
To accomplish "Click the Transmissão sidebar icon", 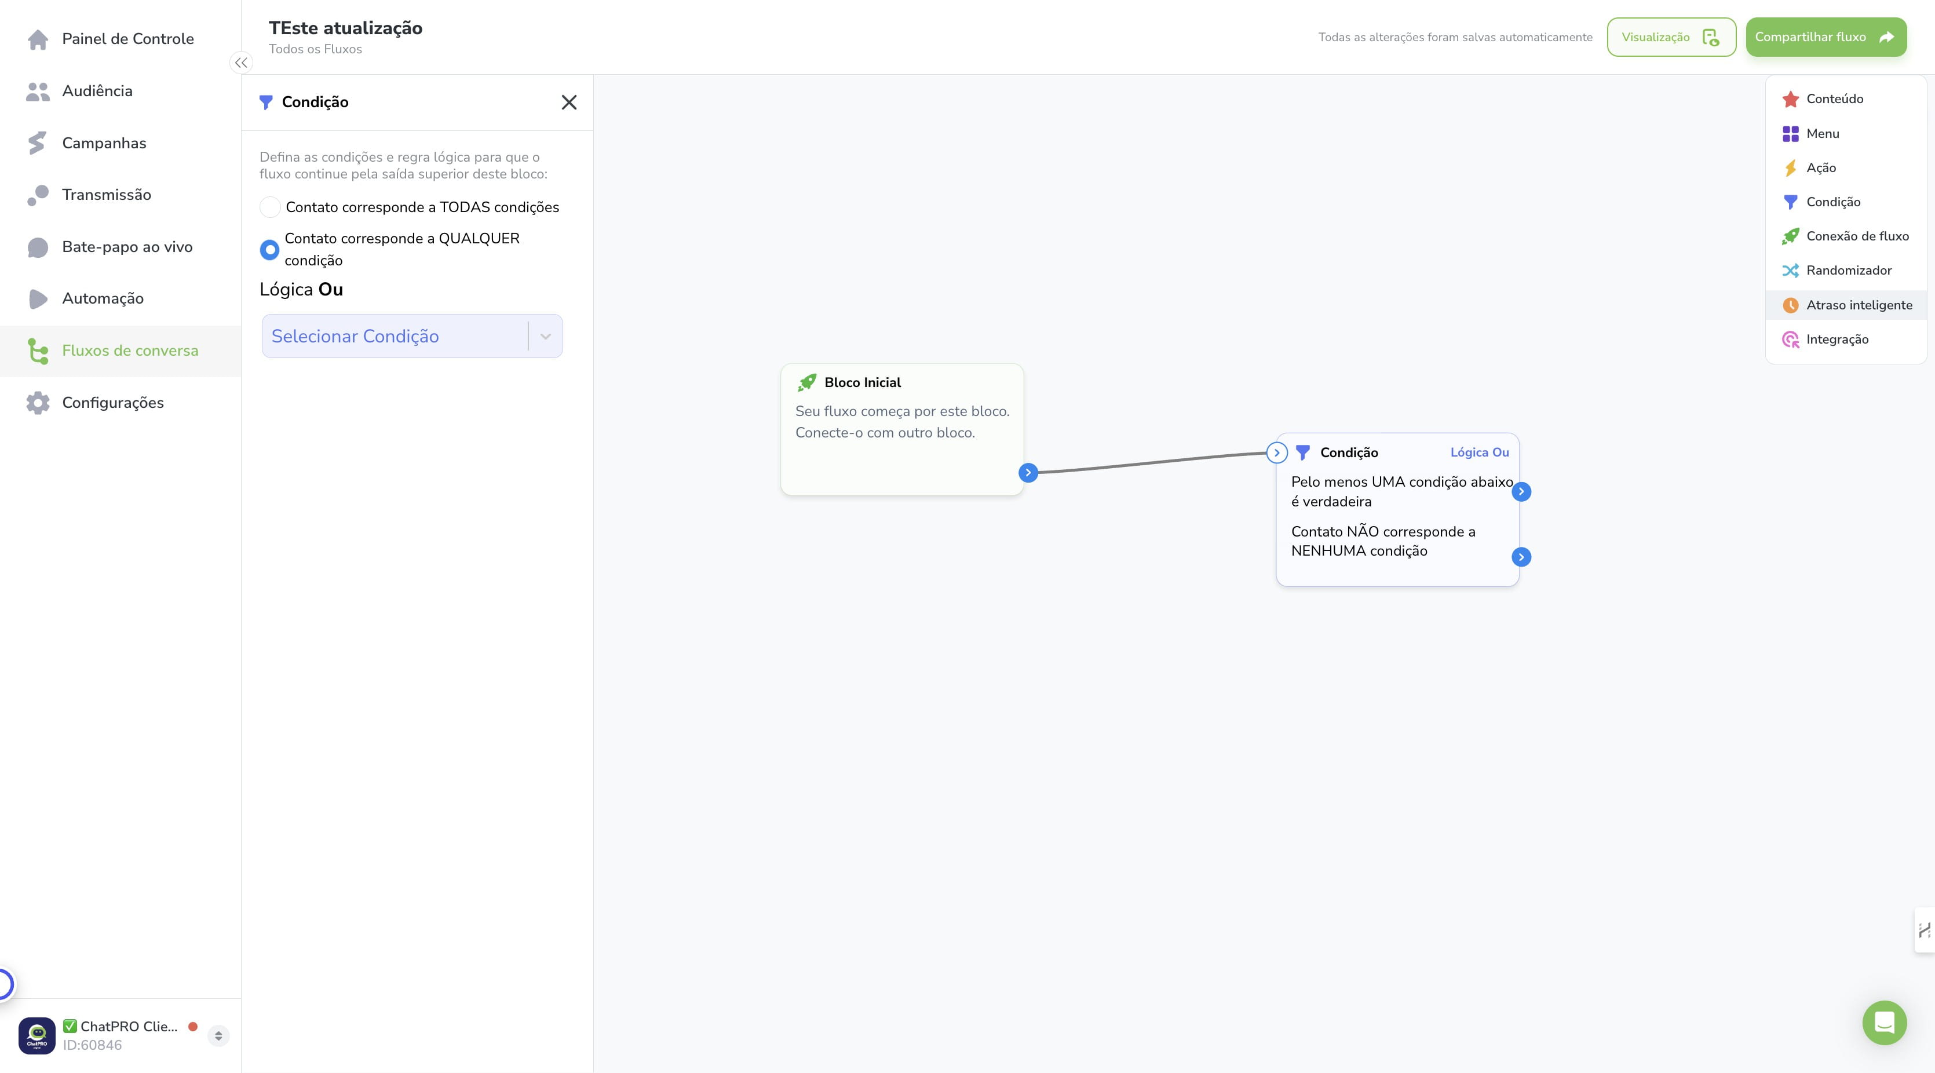I will [38, 195].
